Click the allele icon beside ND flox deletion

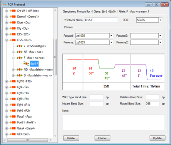pos(20,69)
